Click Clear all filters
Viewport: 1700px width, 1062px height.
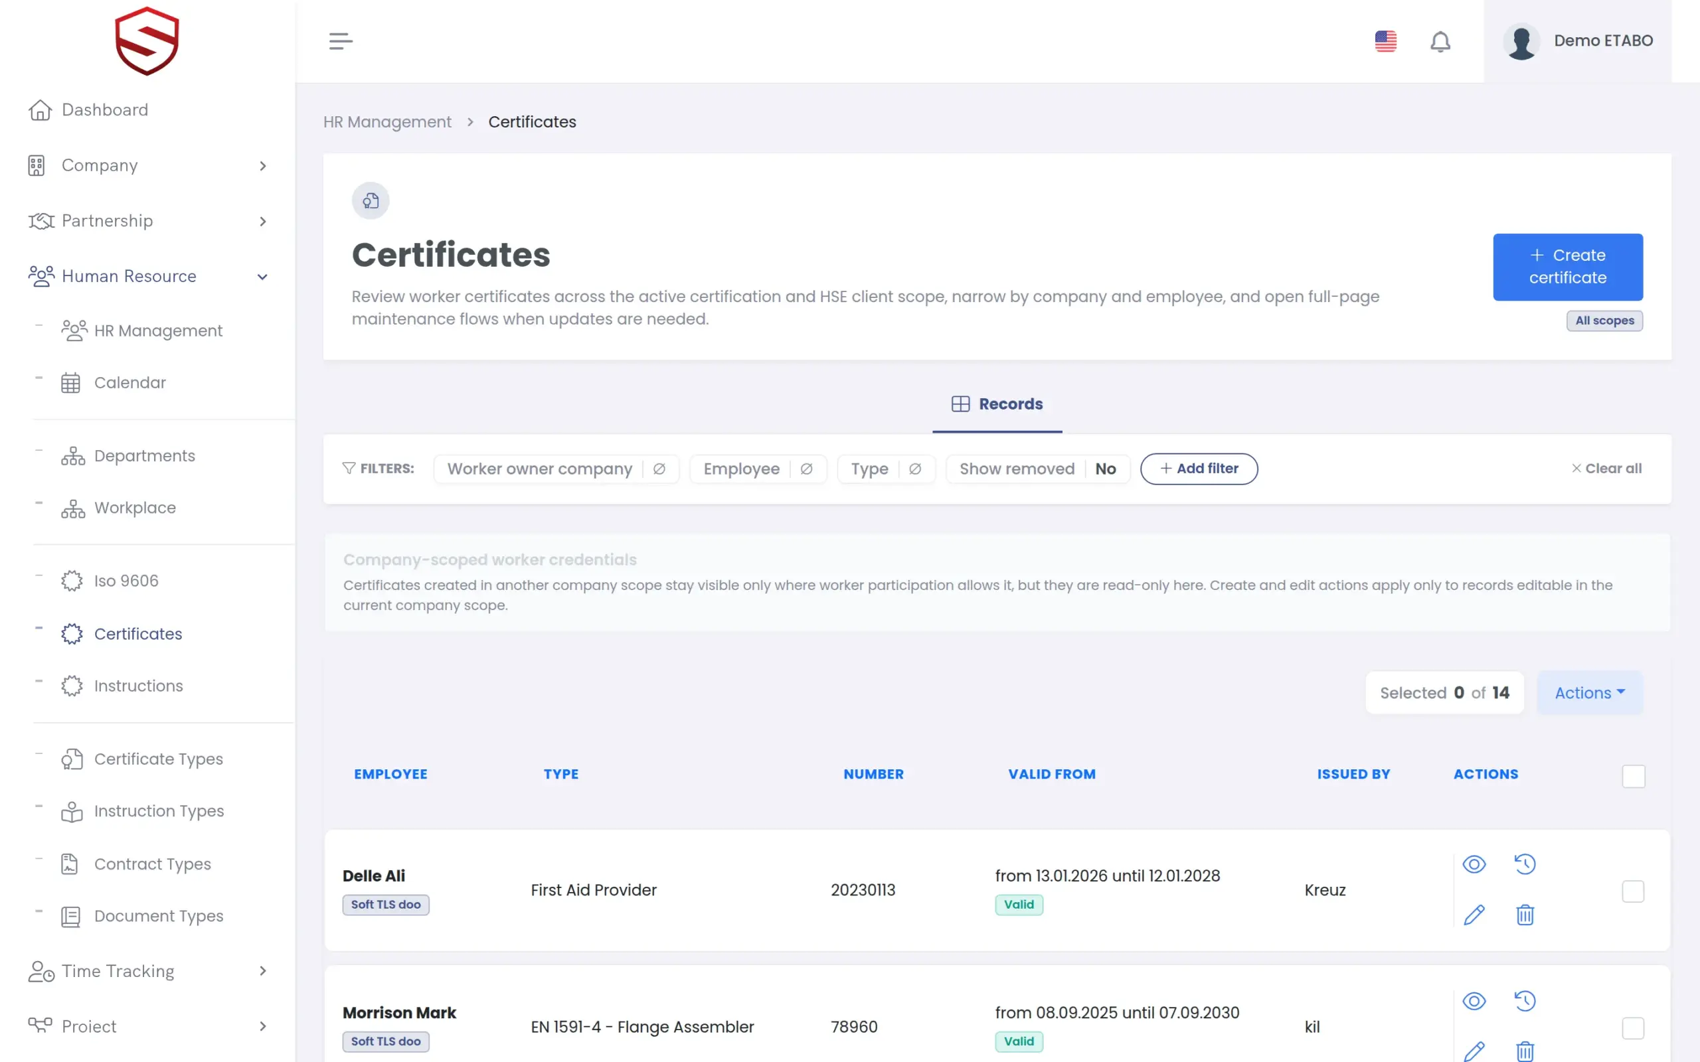[x=1606, y=469]
